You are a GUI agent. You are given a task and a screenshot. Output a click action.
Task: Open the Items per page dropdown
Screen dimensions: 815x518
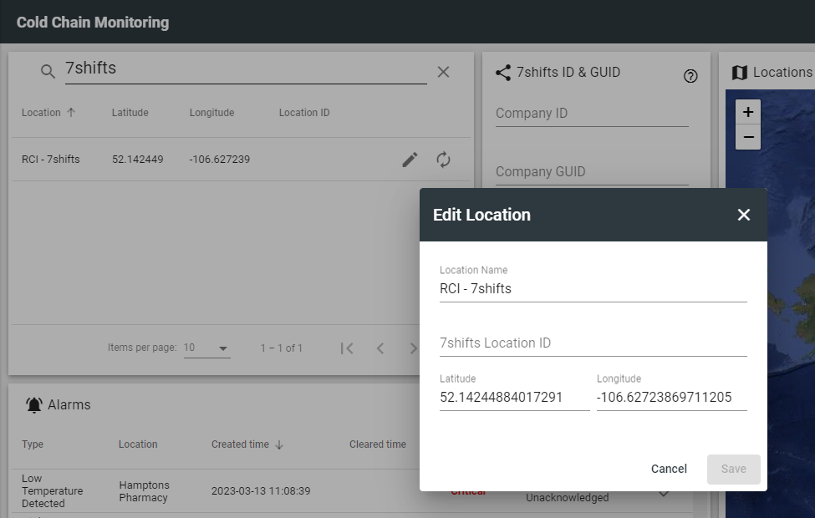[x=206, y=348]
